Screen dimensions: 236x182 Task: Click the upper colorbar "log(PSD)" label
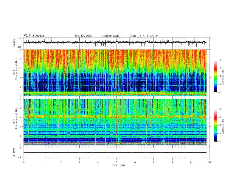click(223, 78)
